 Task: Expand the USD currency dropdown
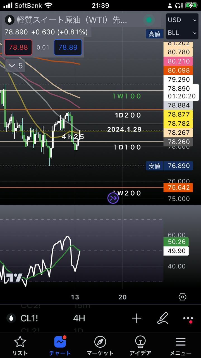[x=182, y=20]
